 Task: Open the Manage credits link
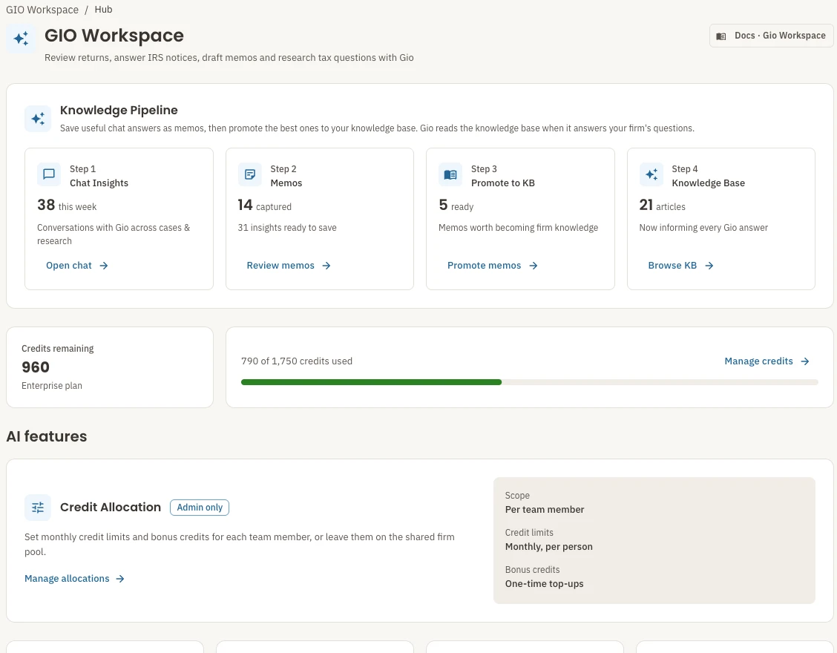[x=767, y=361]
